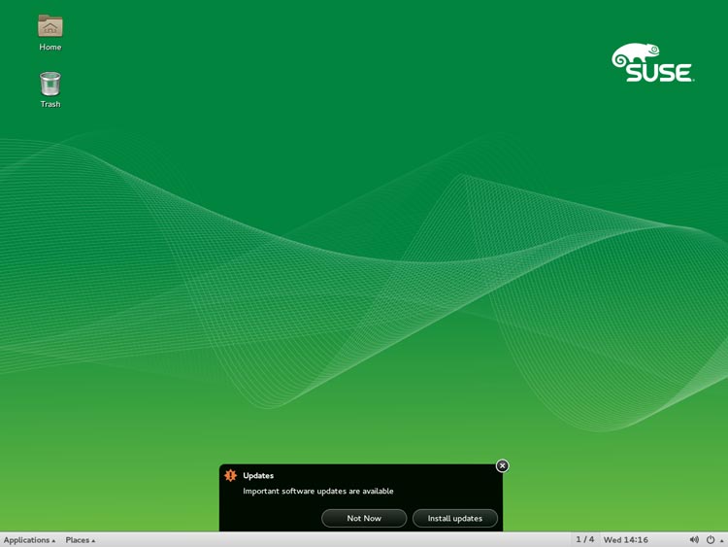Click the SUSE chameleon logo on wallpaper
728x547 pixels.
point(653,63)
